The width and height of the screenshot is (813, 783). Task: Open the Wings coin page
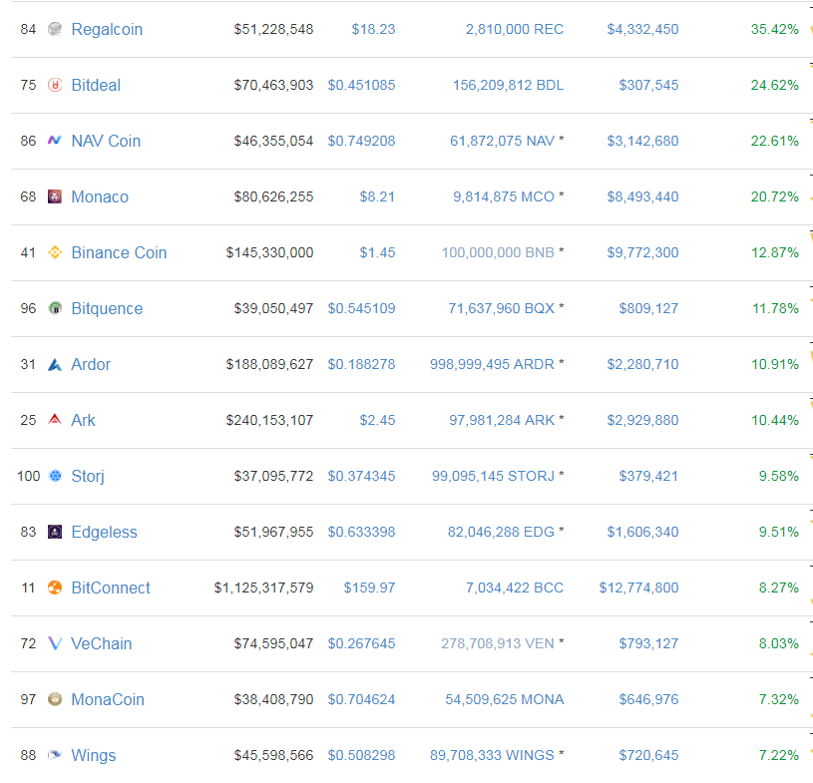click(x=94, y=755)
